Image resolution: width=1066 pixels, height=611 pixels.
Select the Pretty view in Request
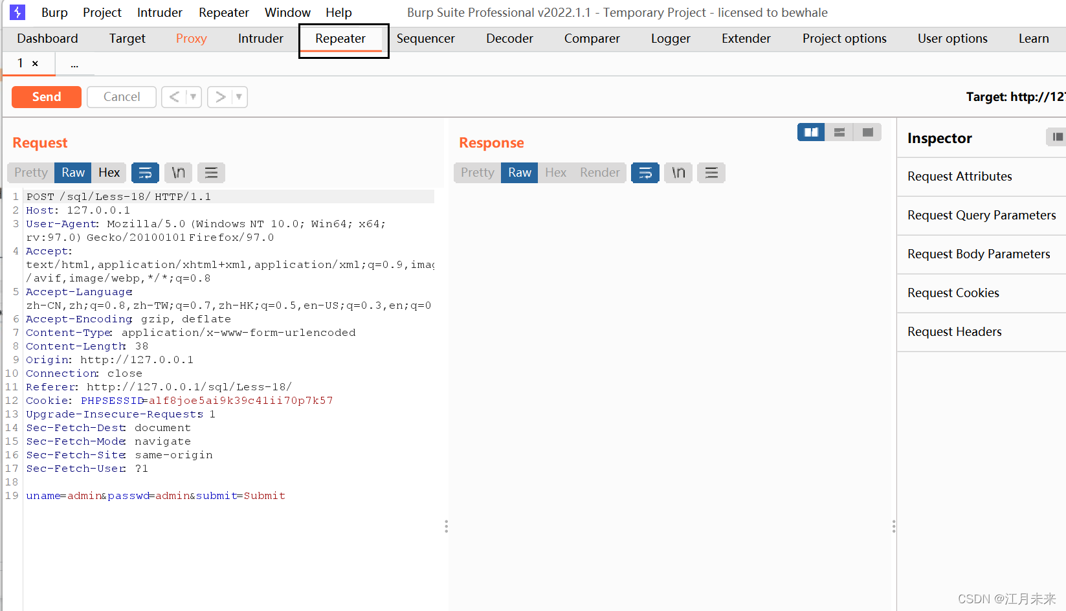tap(31, 173)
